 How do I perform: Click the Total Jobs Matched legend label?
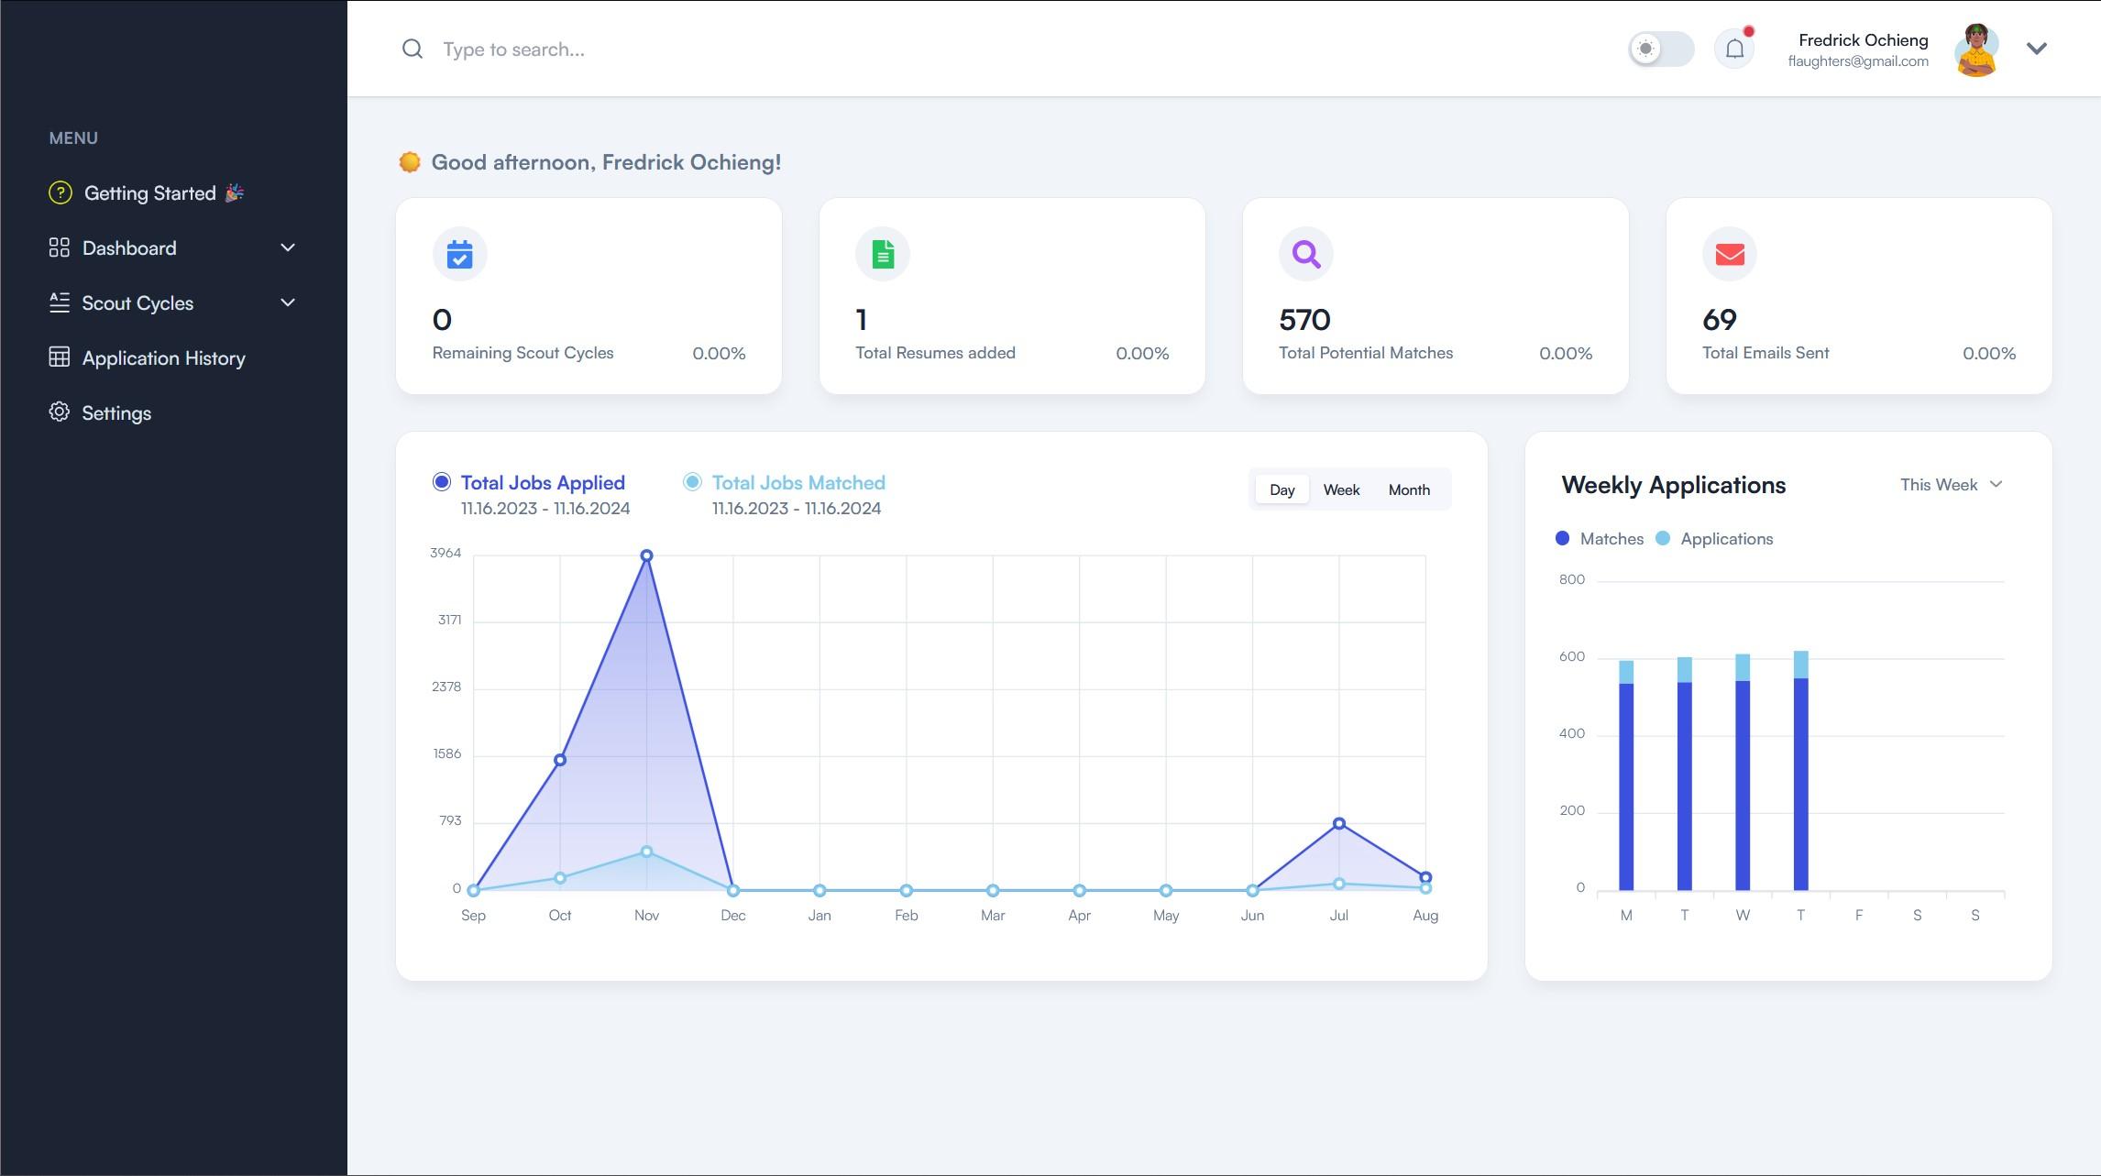pos(798,482)
